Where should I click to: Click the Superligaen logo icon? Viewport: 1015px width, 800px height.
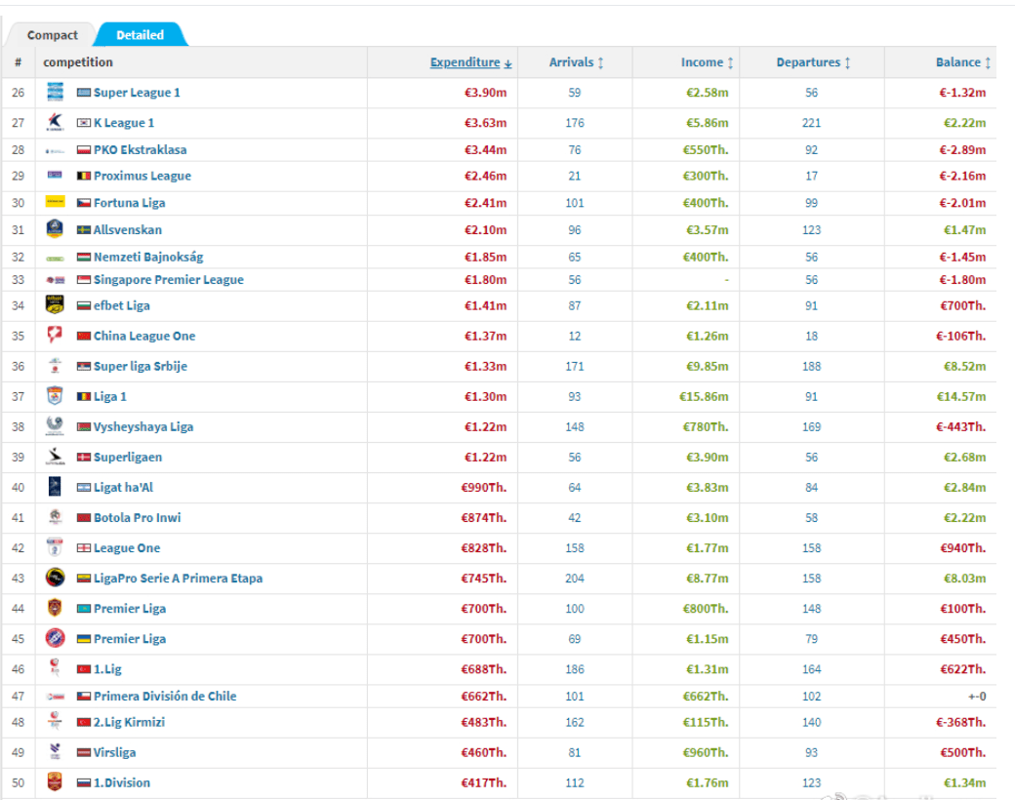tap(55, 457)
